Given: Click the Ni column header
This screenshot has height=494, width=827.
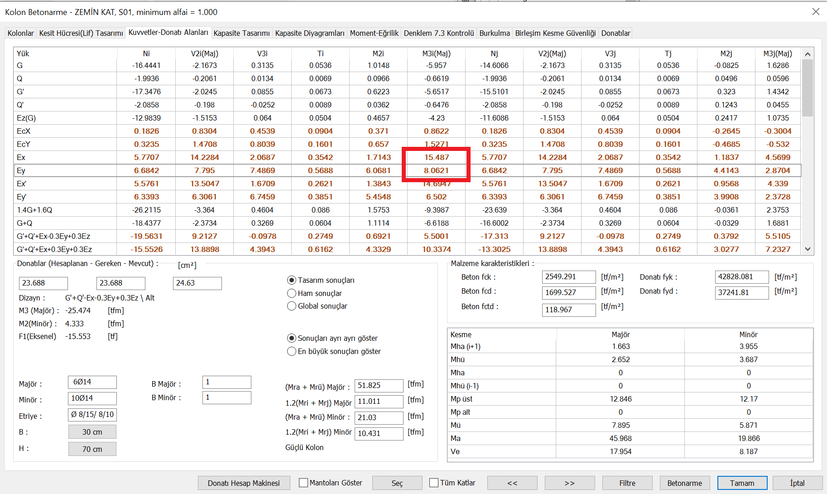Looking at the screenshot, I should coord(146,53).
